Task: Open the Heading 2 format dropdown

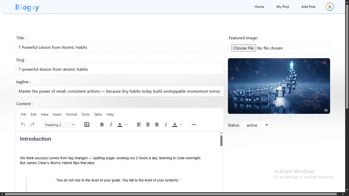Action: (59, 125)
